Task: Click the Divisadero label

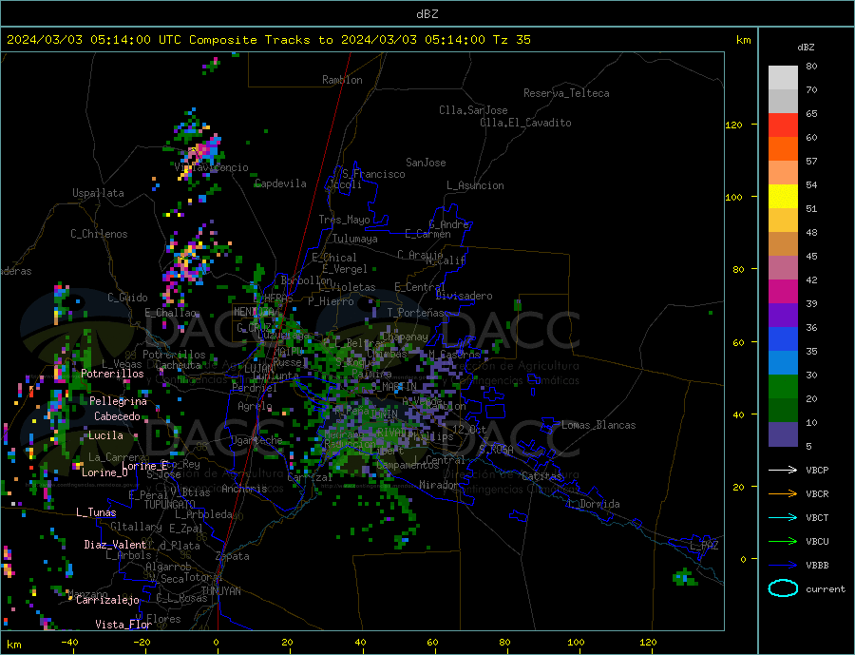Action: tap(464, 296)
